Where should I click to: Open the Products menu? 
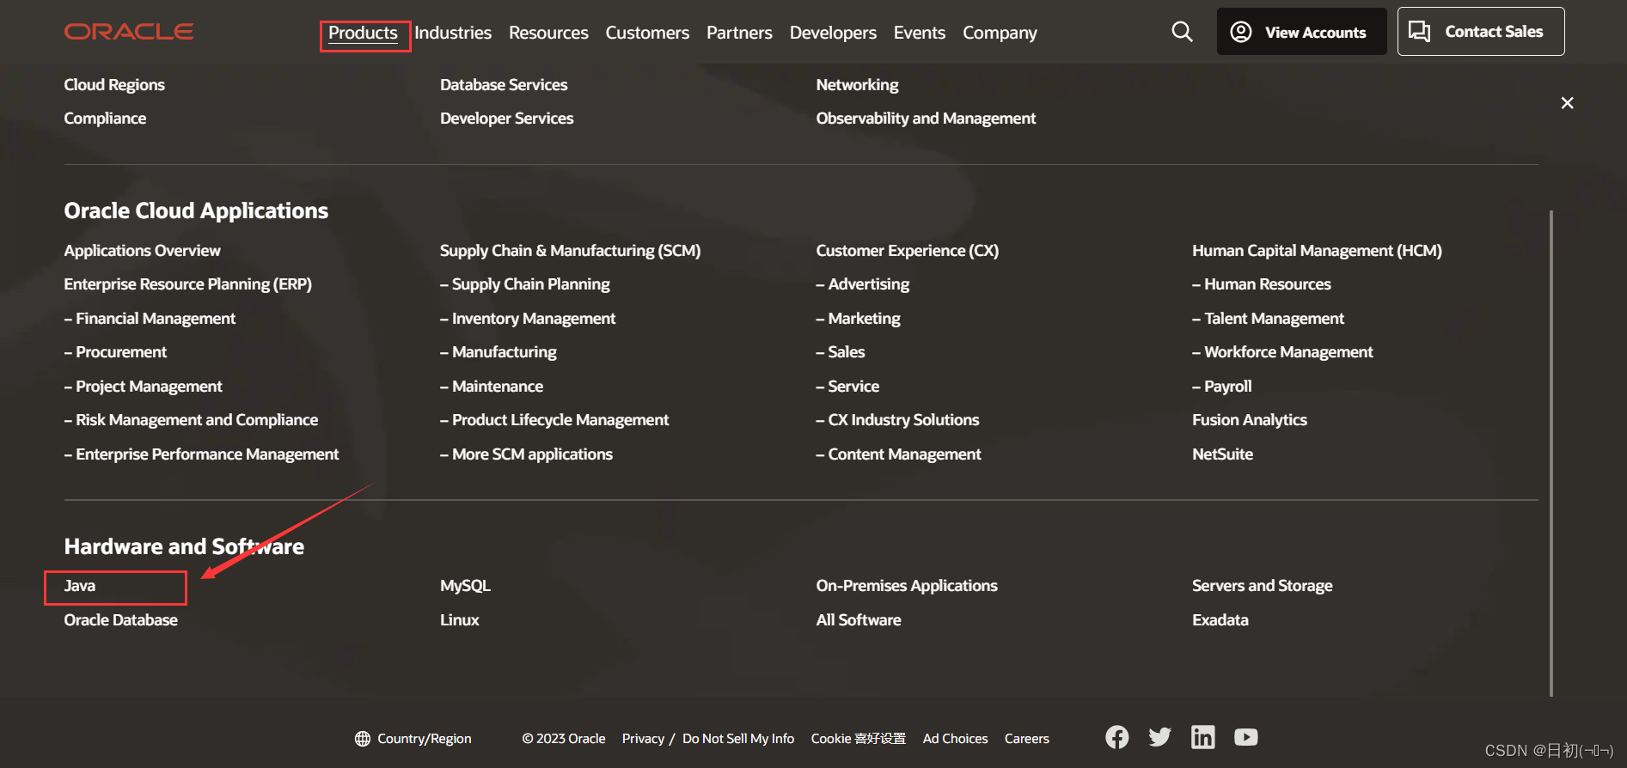pyautogui.click(x=363, y=33)
